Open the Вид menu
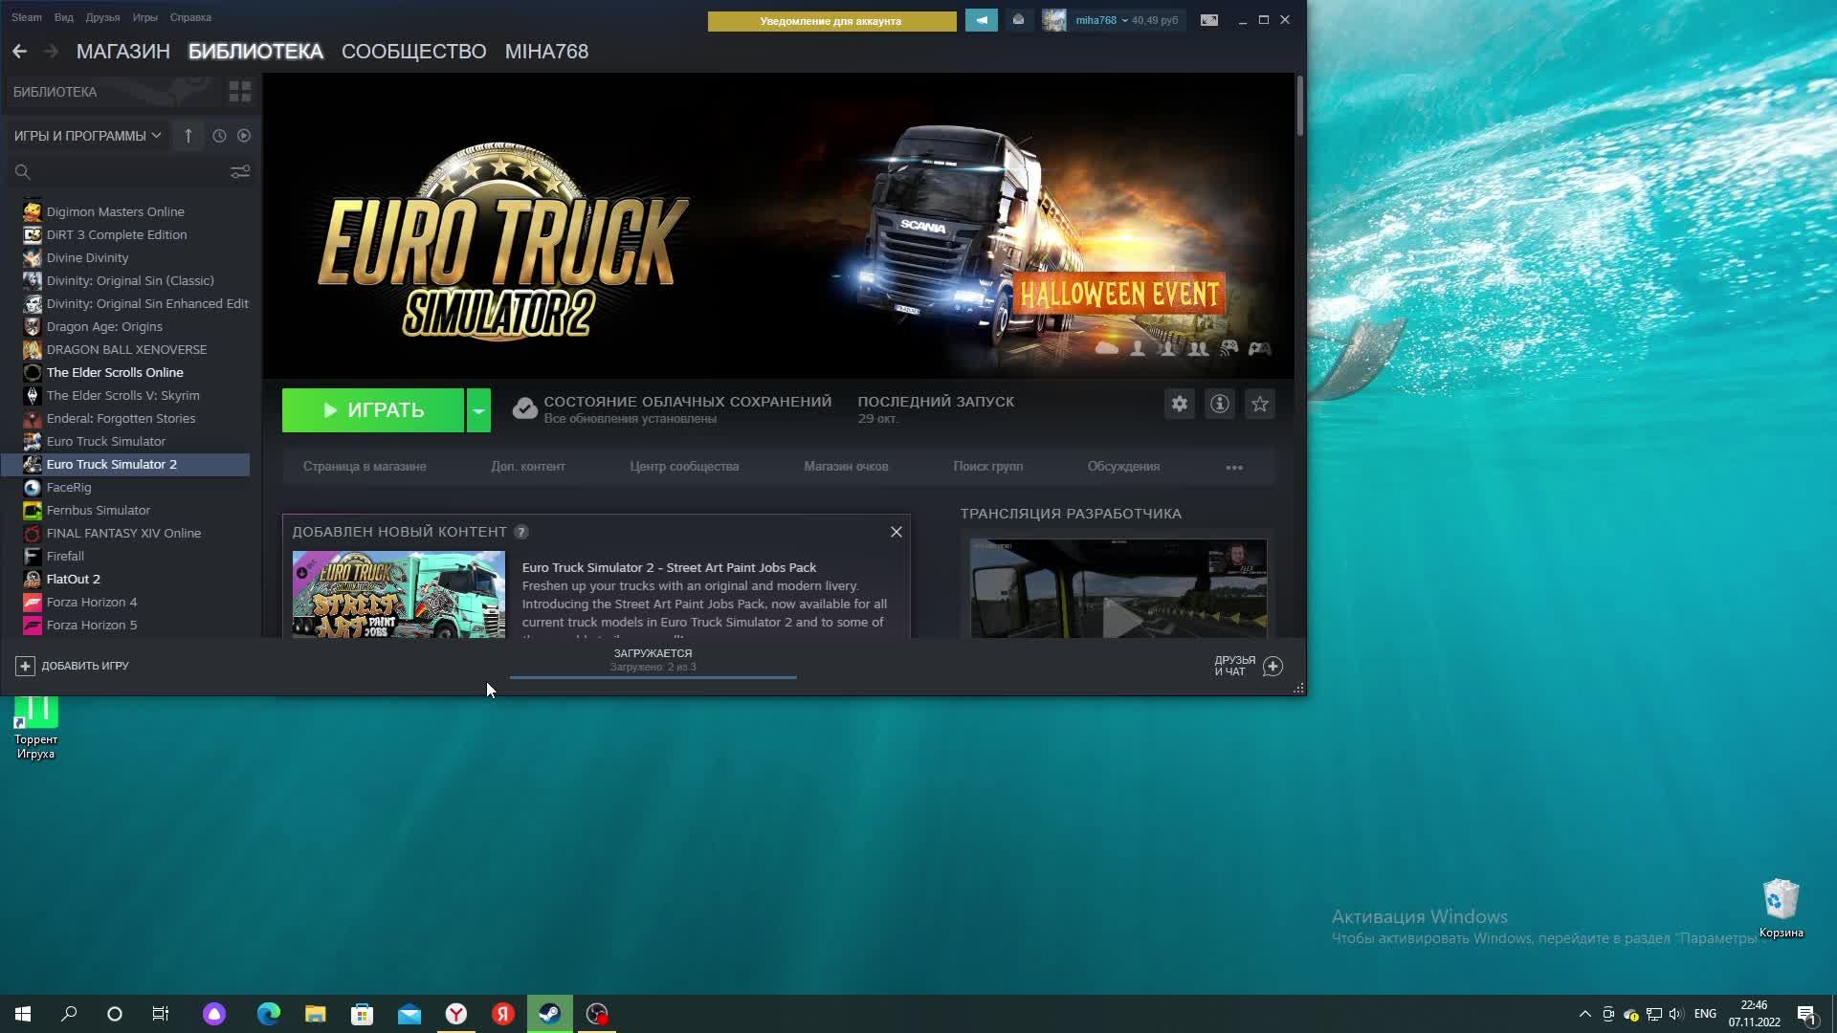The image size is (1837, 1033). pyautogui.click(x=63, y=17)
